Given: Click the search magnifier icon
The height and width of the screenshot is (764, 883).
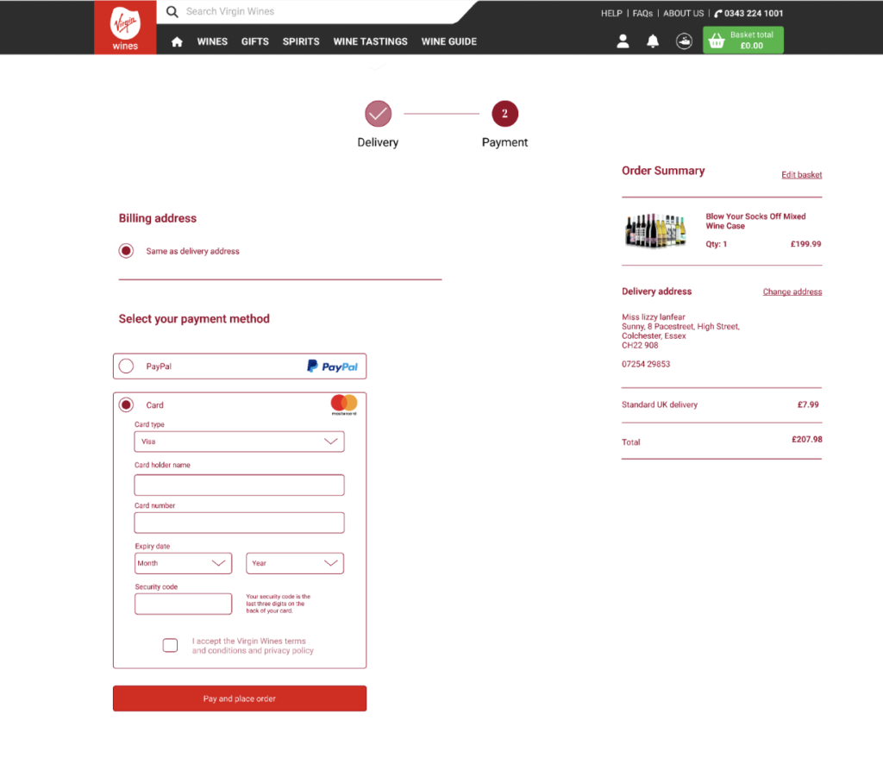Looking at the screenshot, I should tap(172, 12).
